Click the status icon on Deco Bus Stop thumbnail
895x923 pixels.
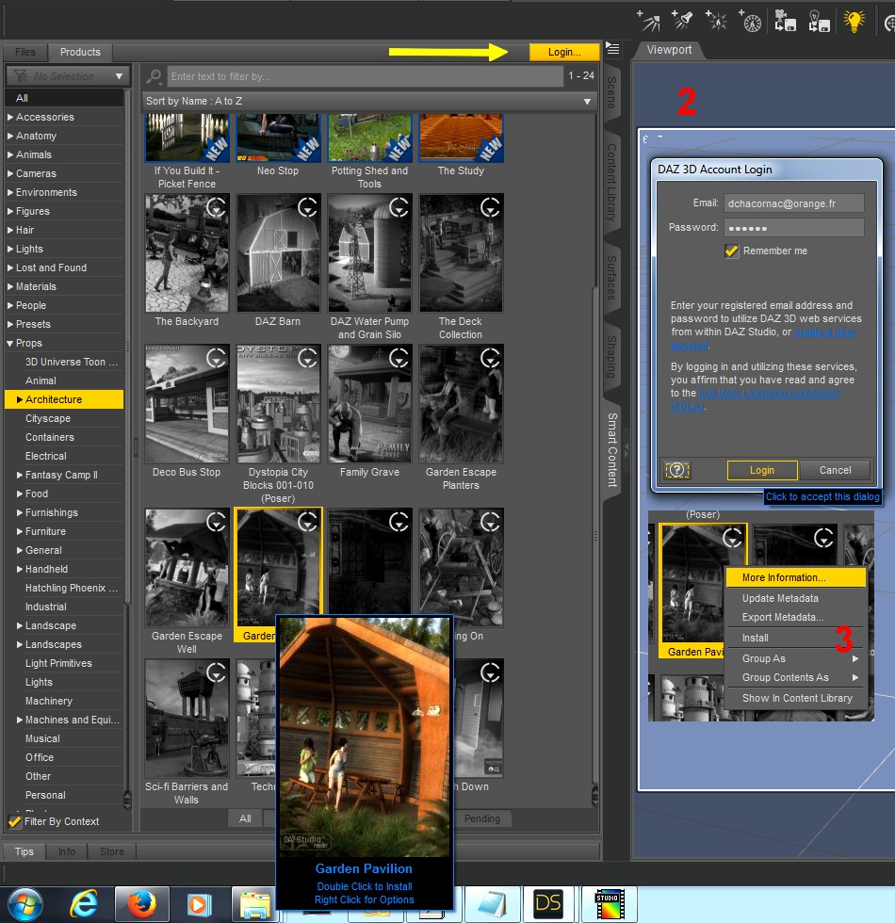[x=216, y=358]
